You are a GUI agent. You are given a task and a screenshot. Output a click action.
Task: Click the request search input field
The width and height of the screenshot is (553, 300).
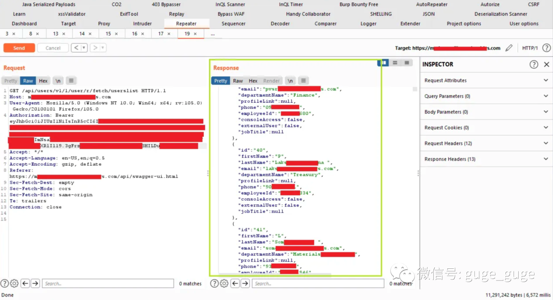click(108, 284)
